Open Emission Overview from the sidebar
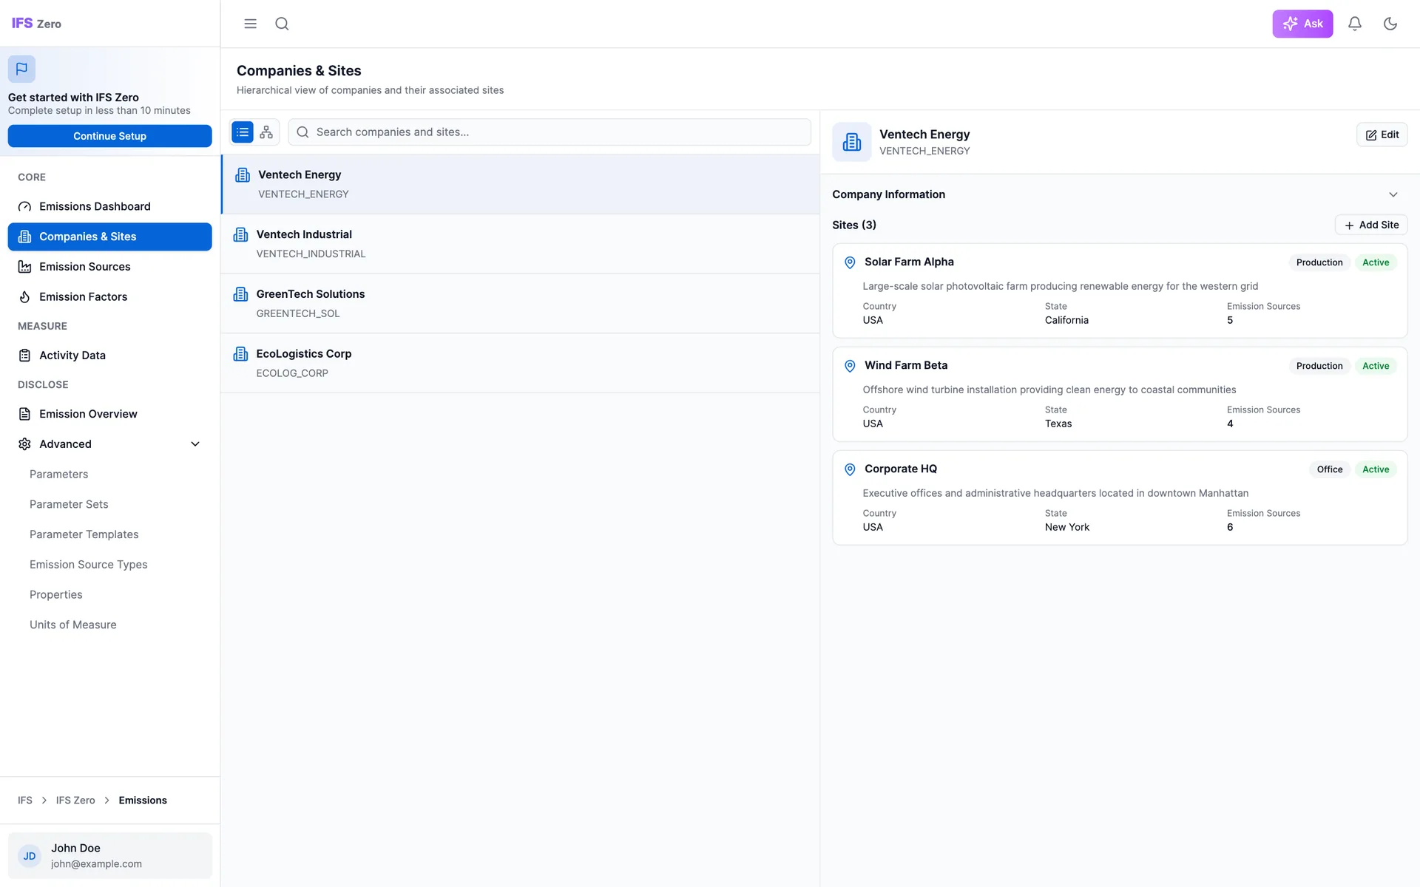This screenshot has height=887, width=1420. 88,414
